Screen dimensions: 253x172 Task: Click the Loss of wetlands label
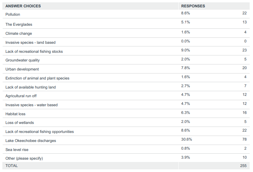tap(20, 123)
